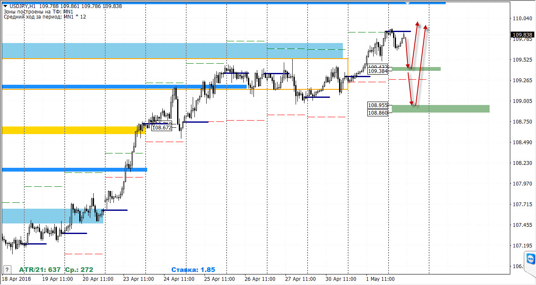Click the 108.860 zone price label

(x=377, y=113)
